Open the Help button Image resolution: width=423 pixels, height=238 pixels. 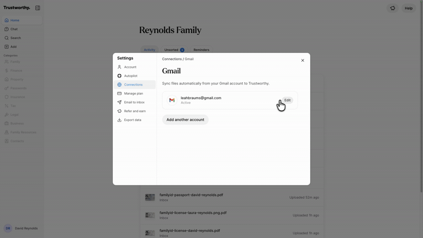(408, 8)
